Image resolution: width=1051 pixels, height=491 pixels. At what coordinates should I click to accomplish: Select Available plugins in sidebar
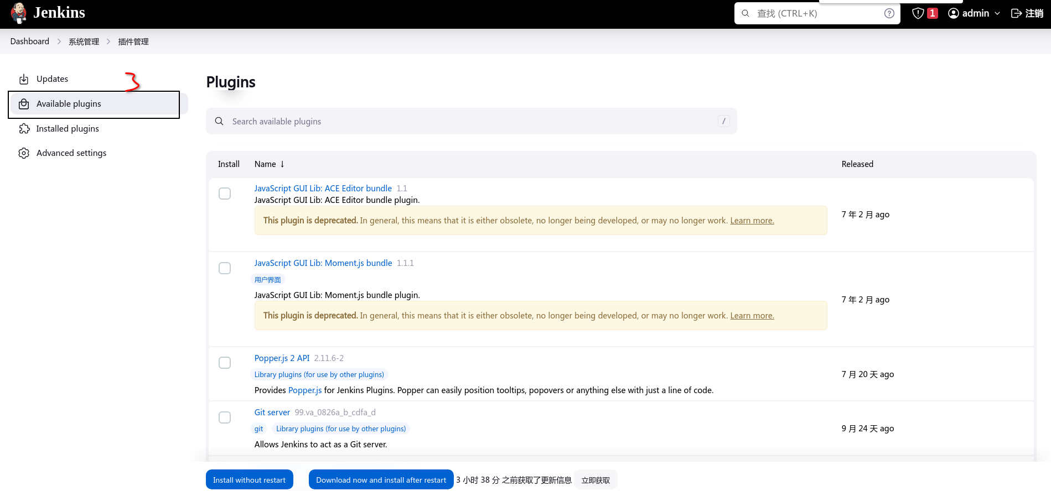point(99,104)
